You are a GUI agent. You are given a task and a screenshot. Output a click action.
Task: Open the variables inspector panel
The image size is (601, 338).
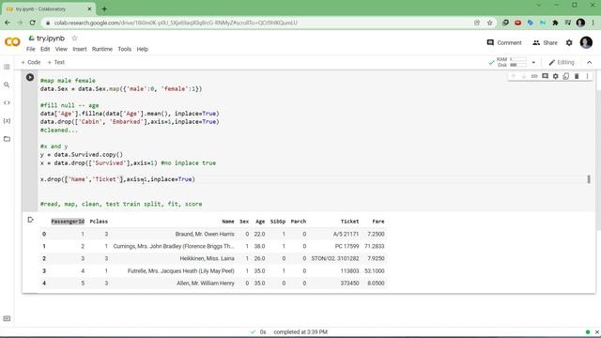tap(7, 121)
